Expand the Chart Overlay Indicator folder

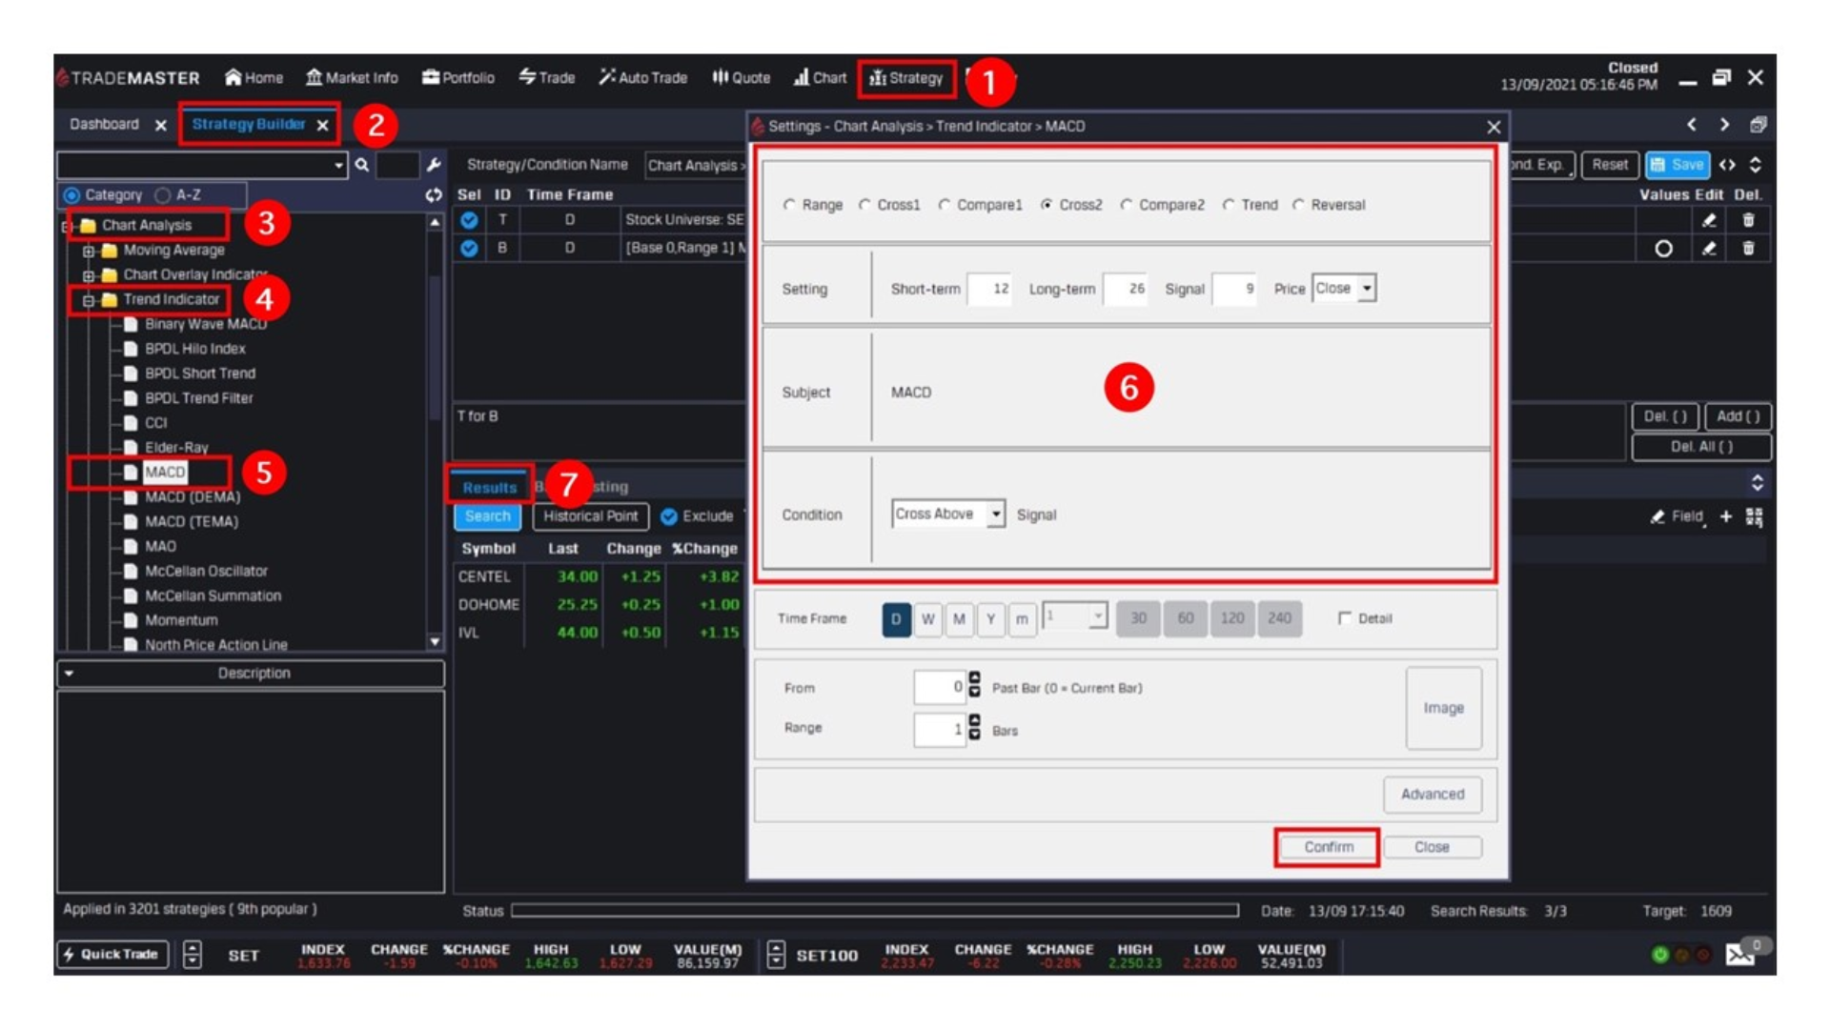tap(89, 275)
